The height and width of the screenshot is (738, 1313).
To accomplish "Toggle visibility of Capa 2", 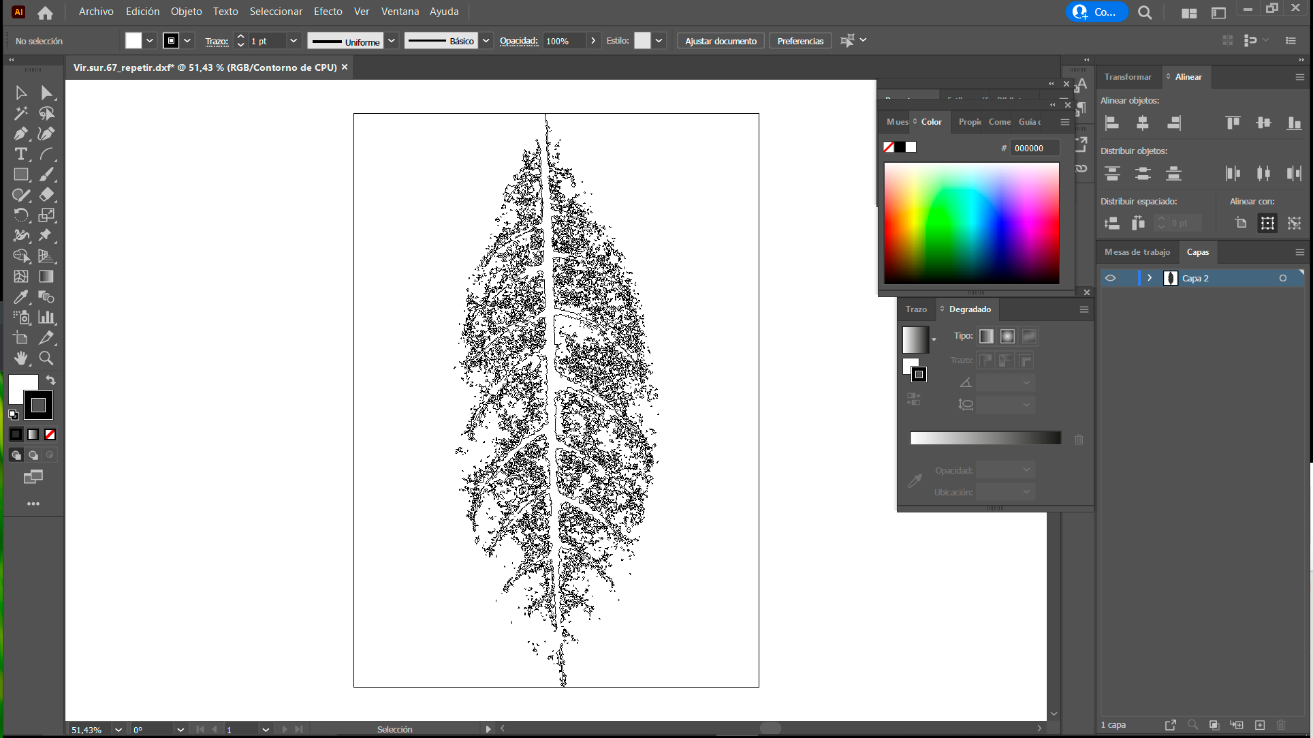I will pyautogui.click(x=1110, y=278).
